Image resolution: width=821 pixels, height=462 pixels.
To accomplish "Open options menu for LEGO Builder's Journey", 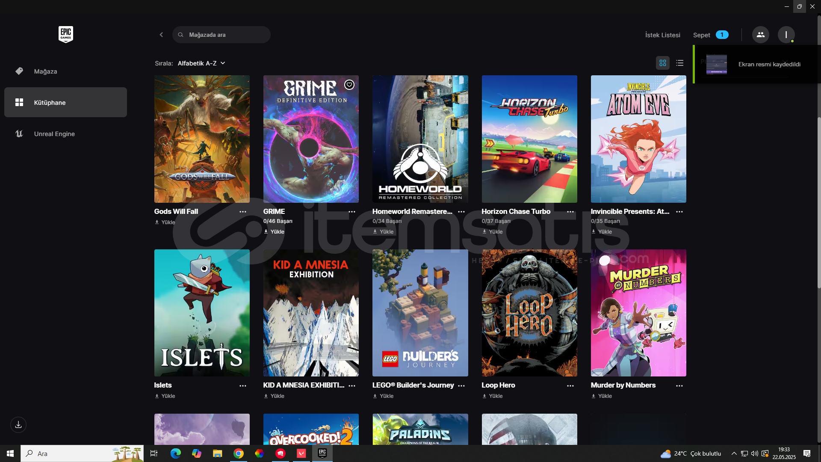I will [461, 386].
